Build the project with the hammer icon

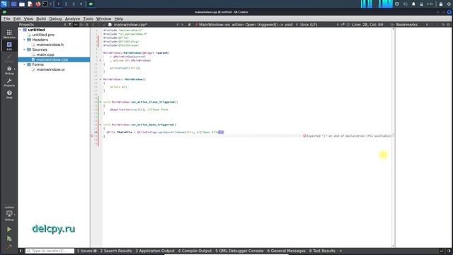pos(9,246)
